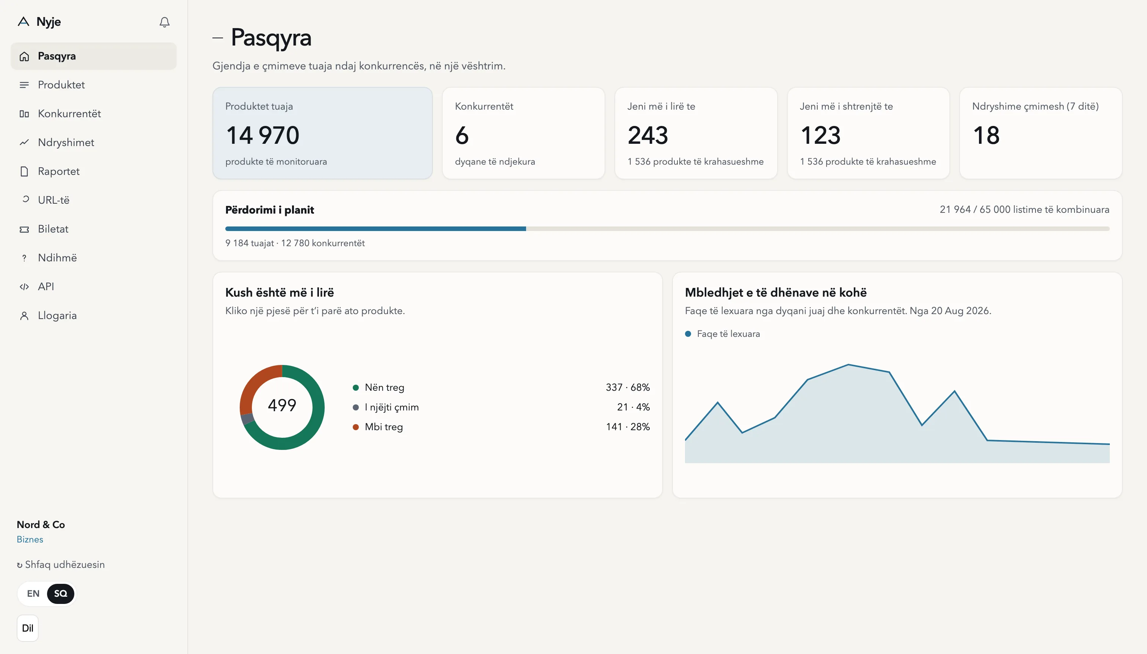Select the SQ language option
This screenshot has width=1147, height=654.
point(61,593)
